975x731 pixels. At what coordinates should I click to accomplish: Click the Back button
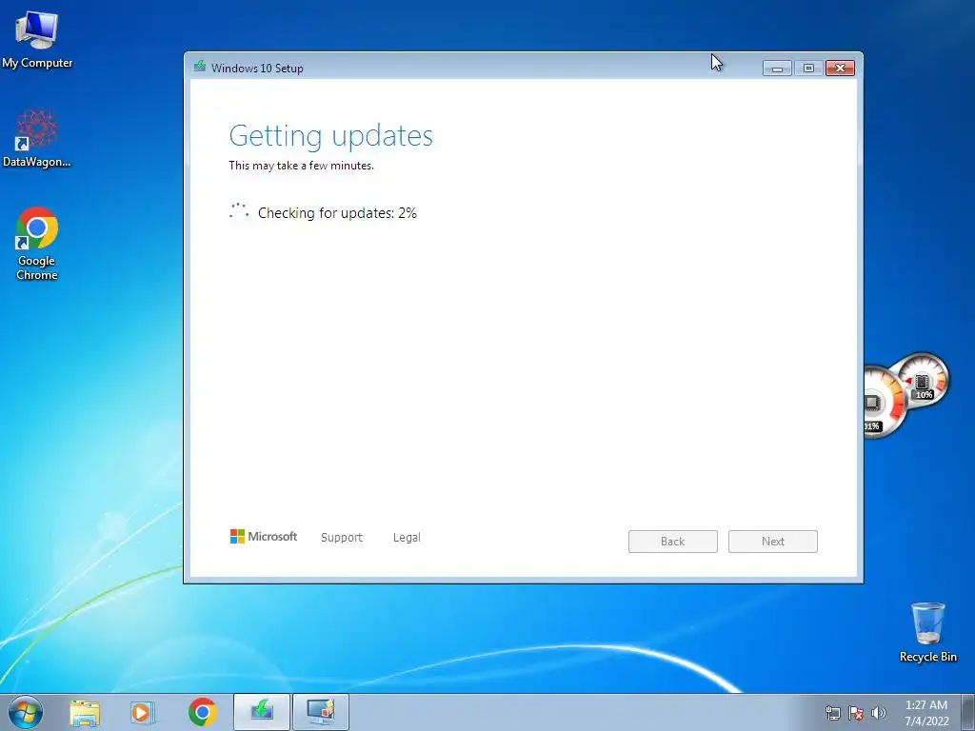tap(673, 542)
